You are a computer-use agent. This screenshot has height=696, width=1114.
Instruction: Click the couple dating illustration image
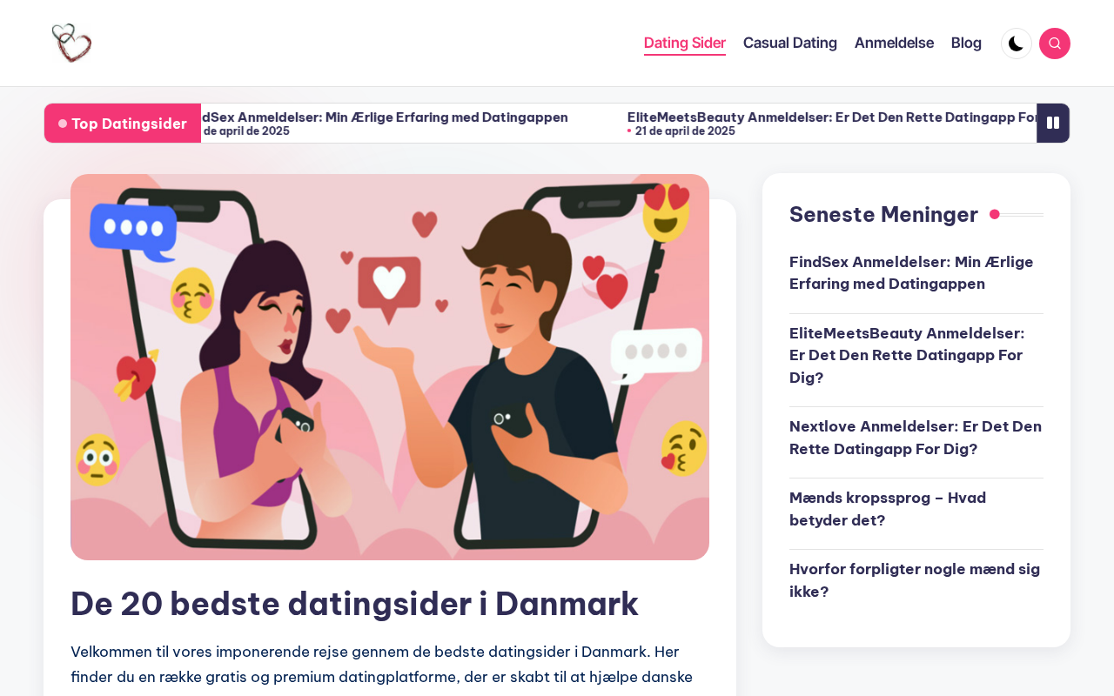[x=390, y=367]
